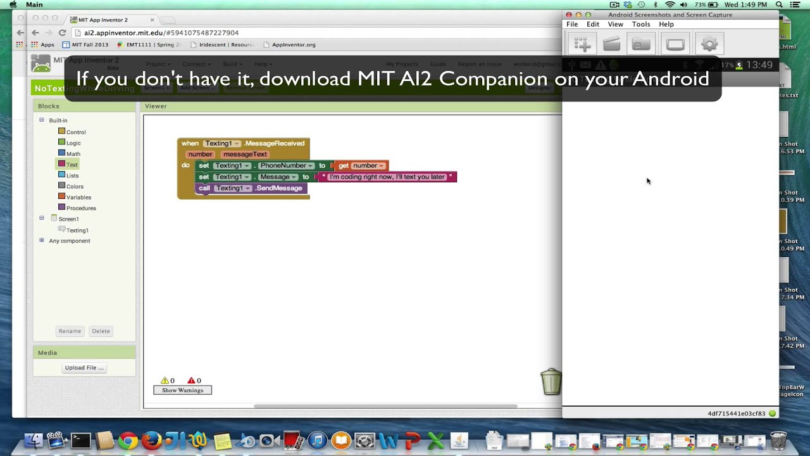Image resolution: width=810 pixels, height=456 pixels.
Task: Click the Bluetooth icon in menu bar
Action: [x=655, y=4]
